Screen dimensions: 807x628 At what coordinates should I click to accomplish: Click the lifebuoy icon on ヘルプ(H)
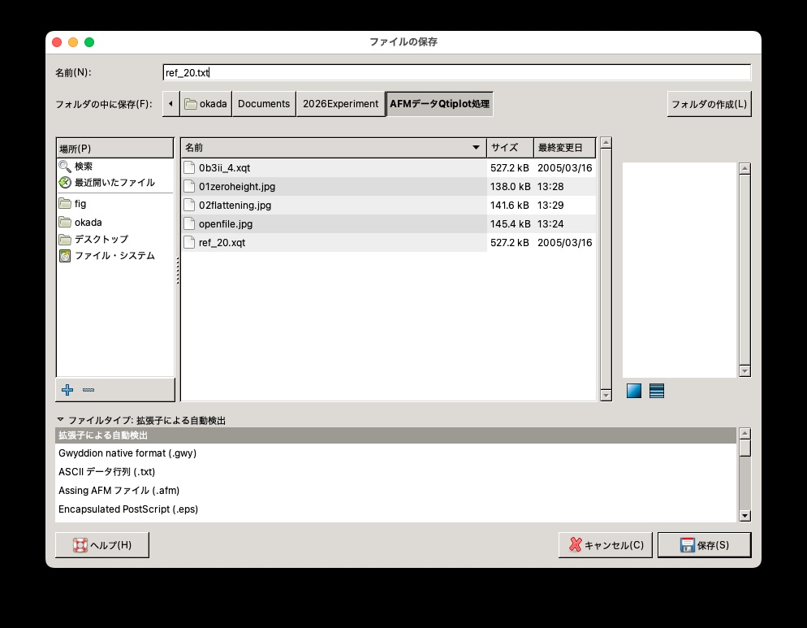tap(80, 545)
